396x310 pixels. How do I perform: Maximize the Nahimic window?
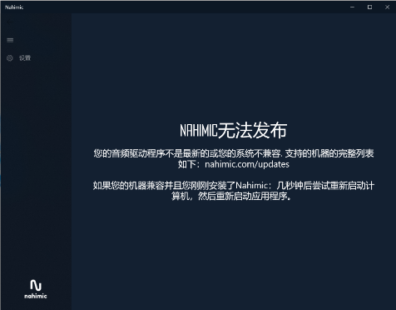369,7
